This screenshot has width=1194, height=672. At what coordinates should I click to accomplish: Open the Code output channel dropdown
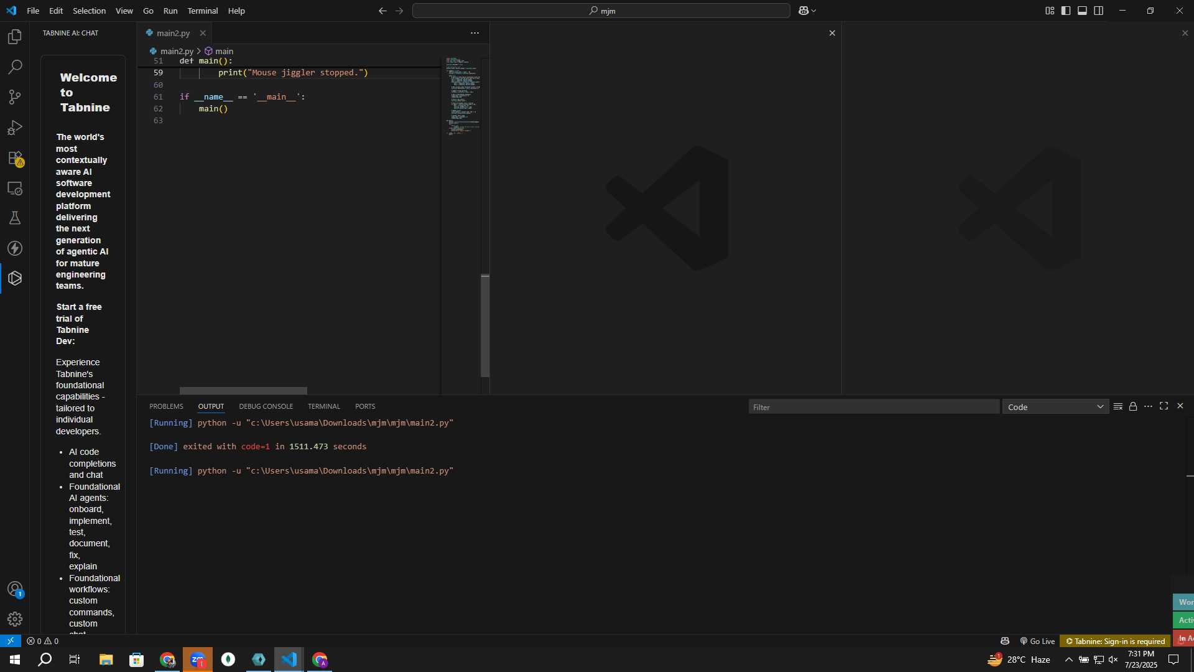pos(1055,407)
